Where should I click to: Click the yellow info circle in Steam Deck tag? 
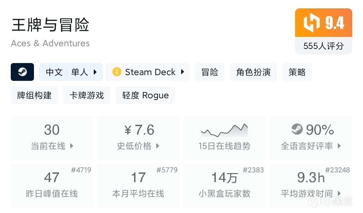[x=117, y=72]
